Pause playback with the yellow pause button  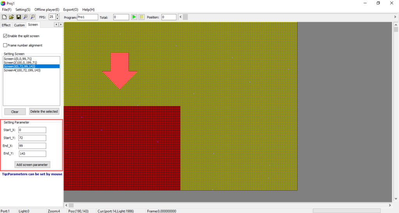point(141,17)
